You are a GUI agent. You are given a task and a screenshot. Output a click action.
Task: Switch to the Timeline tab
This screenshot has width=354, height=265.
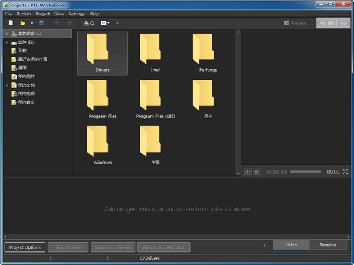pyautogui.click(x=328, y=245)
